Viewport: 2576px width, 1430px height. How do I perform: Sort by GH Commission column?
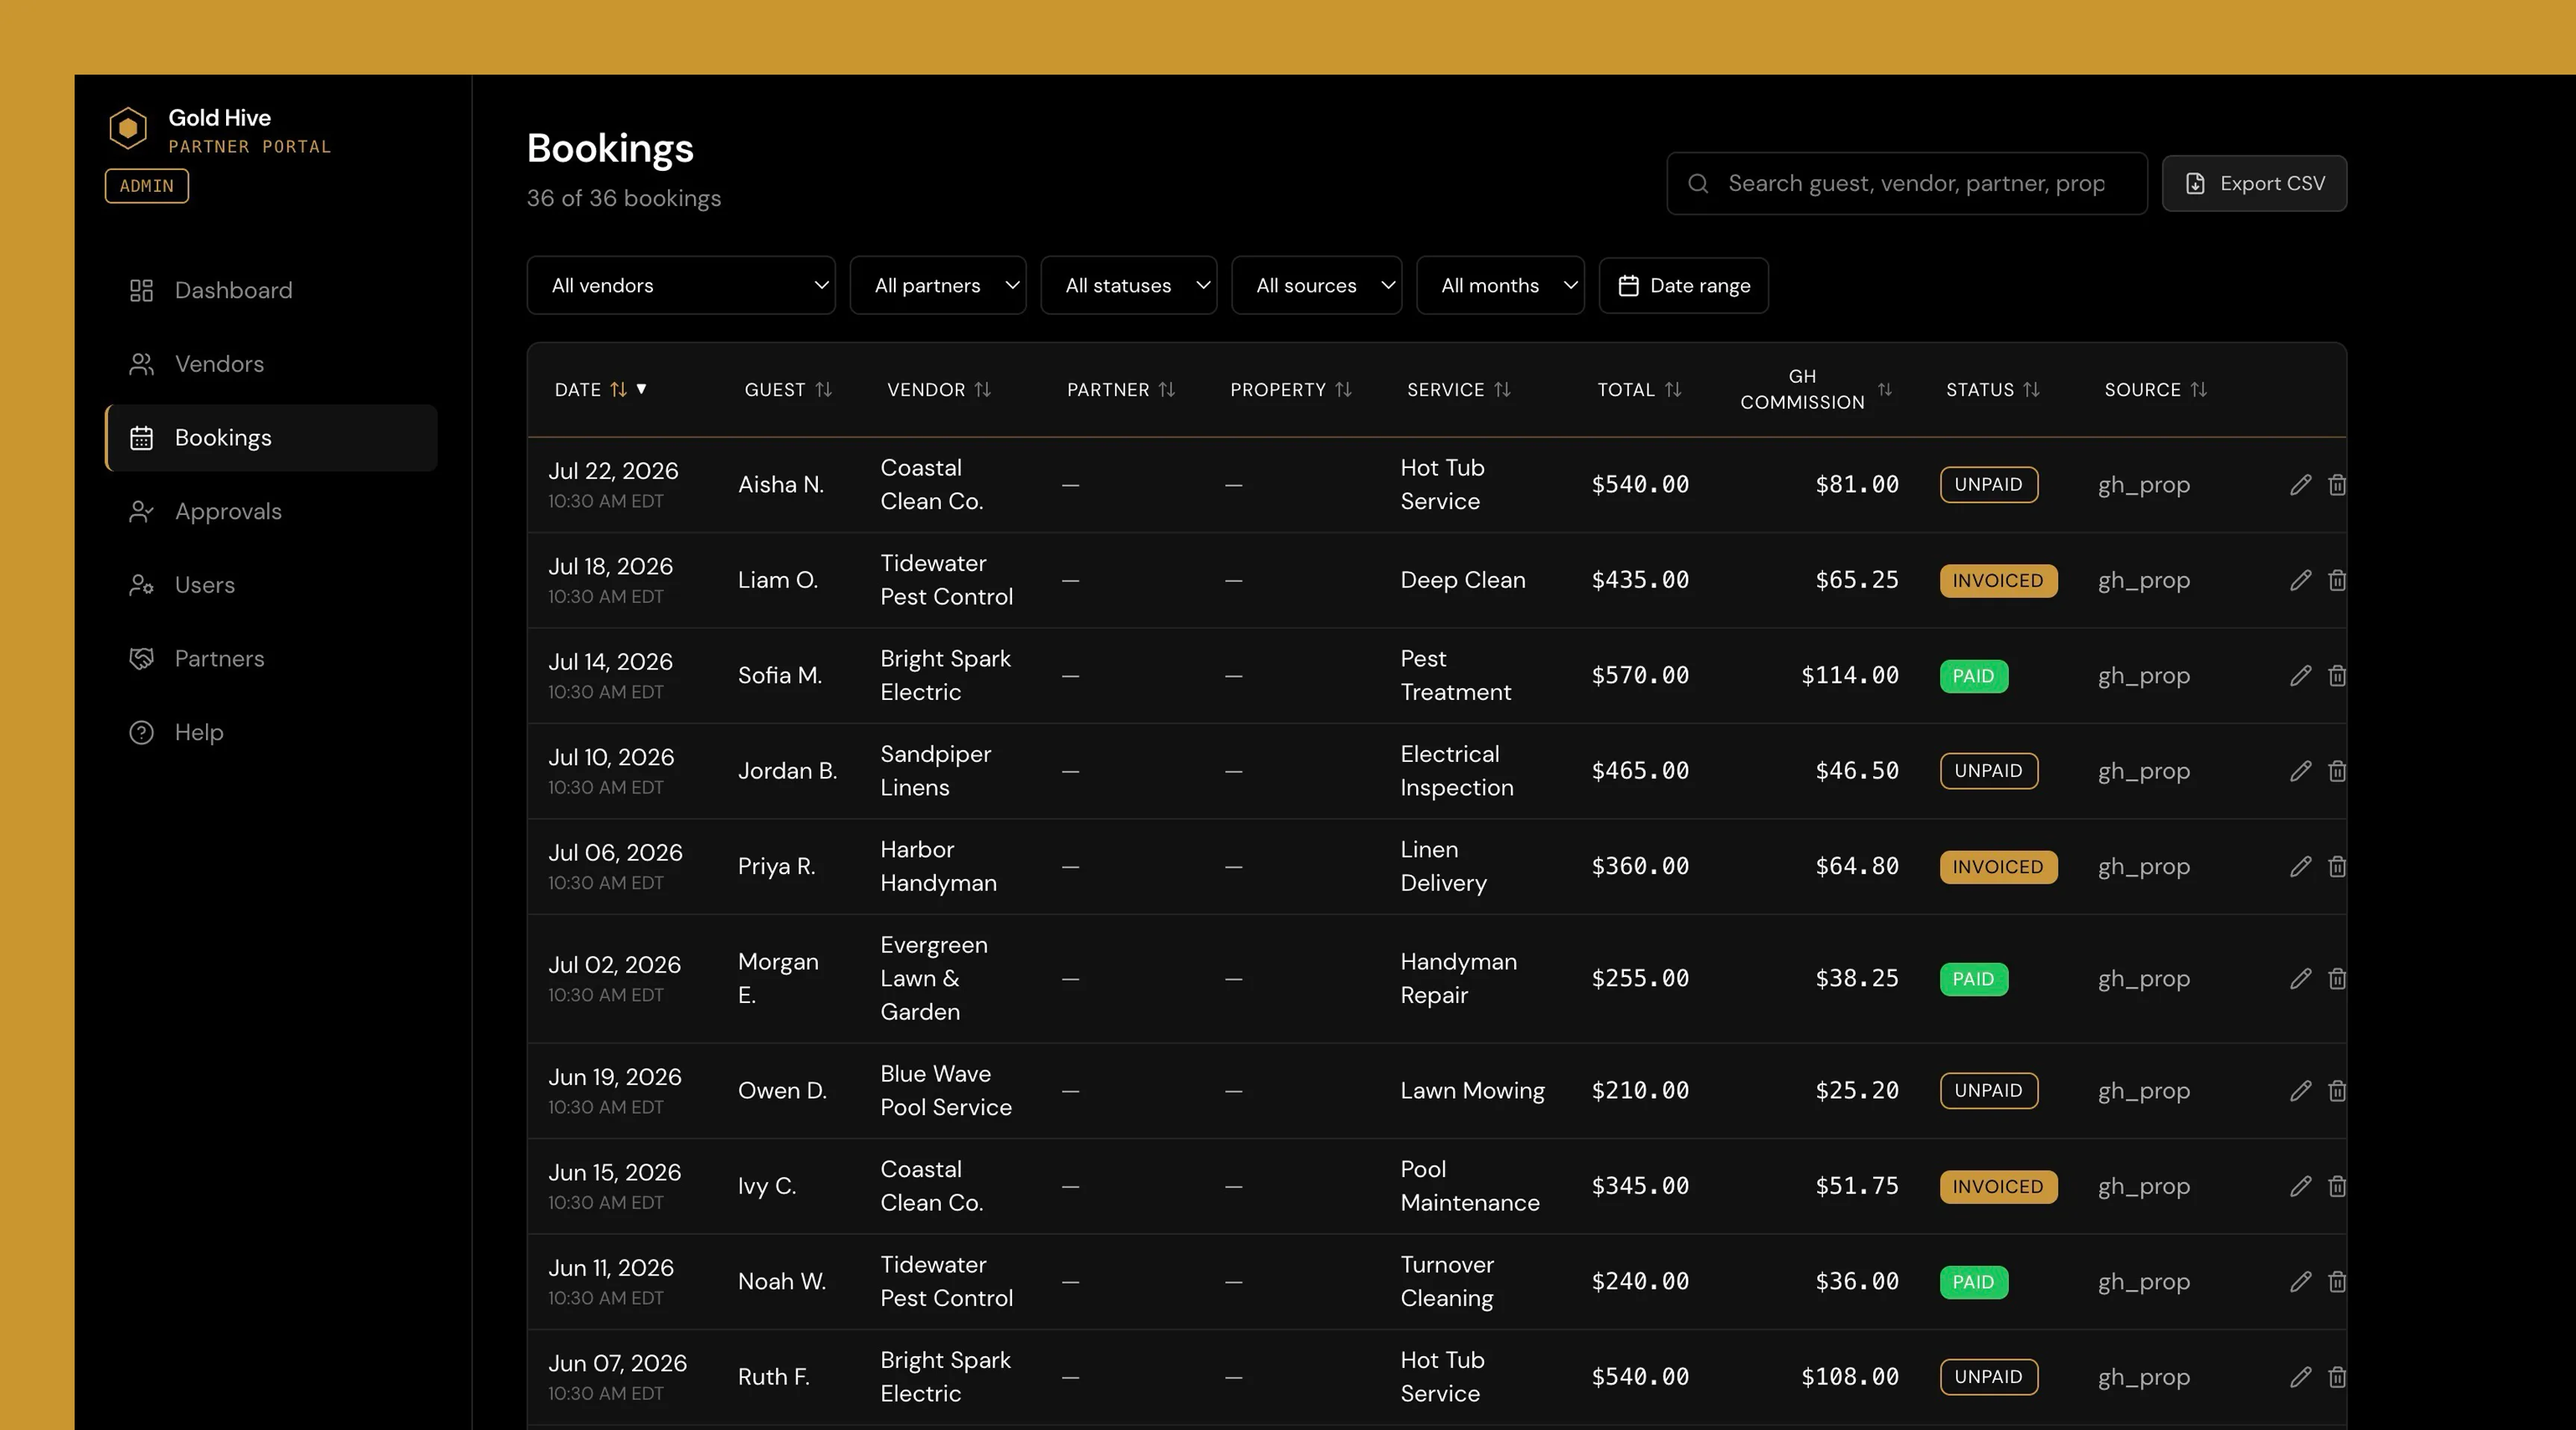coord(1816,390)
